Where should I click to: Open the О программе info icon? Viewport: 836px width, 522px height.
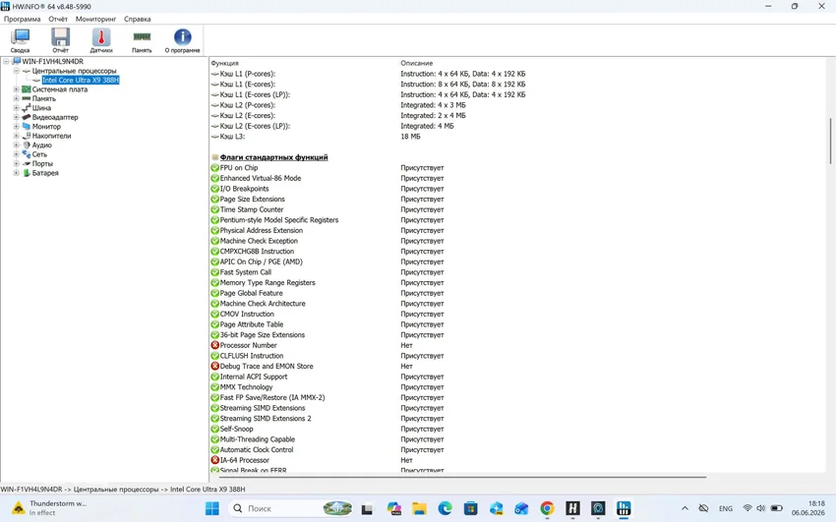182,40
